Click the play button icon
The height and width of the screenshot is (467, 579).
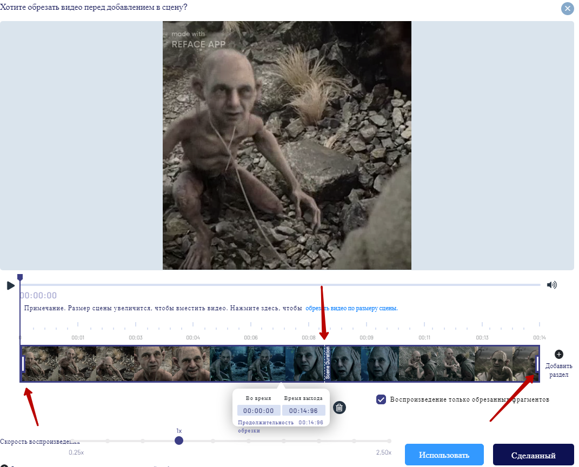pos(11,285)
